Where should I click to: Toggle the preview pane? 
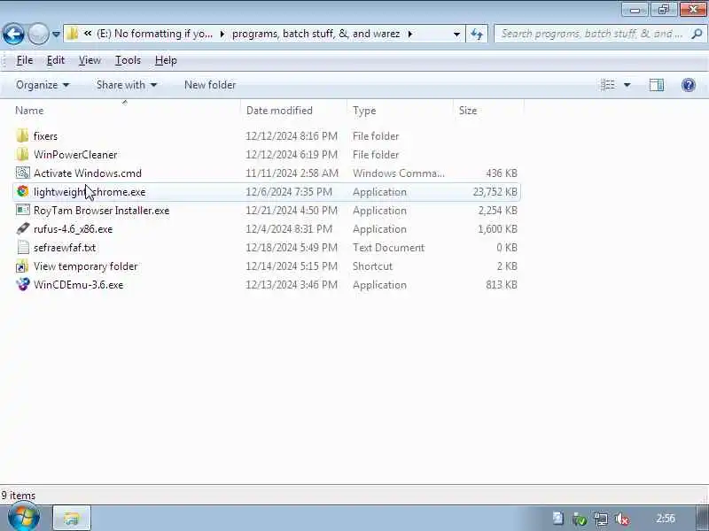[657, 85]
